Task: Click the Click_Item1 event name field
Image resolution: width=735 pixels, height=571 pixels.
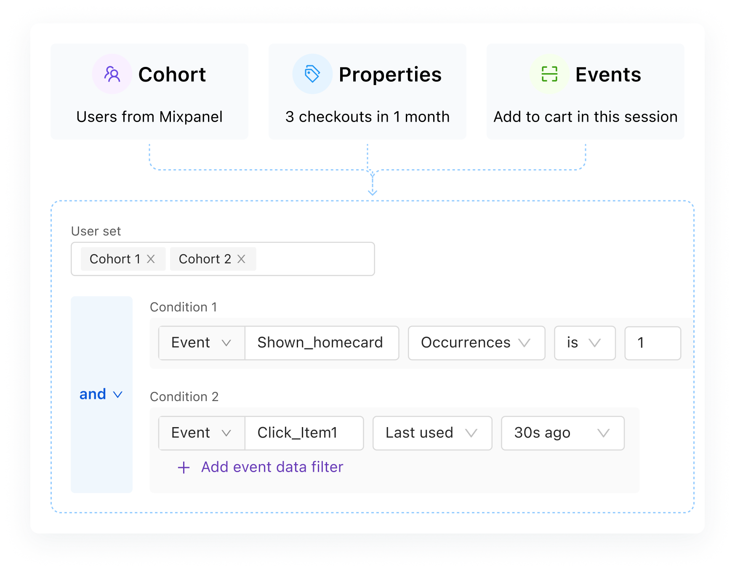Action: (304, 433)
